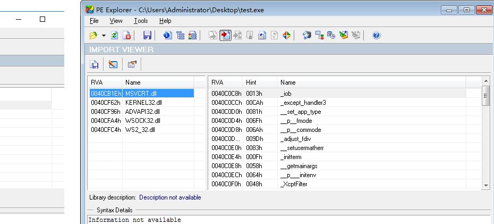Click the 0040C0CCh RVA cell
The image size is (494, 224).
tap(226, 103)
